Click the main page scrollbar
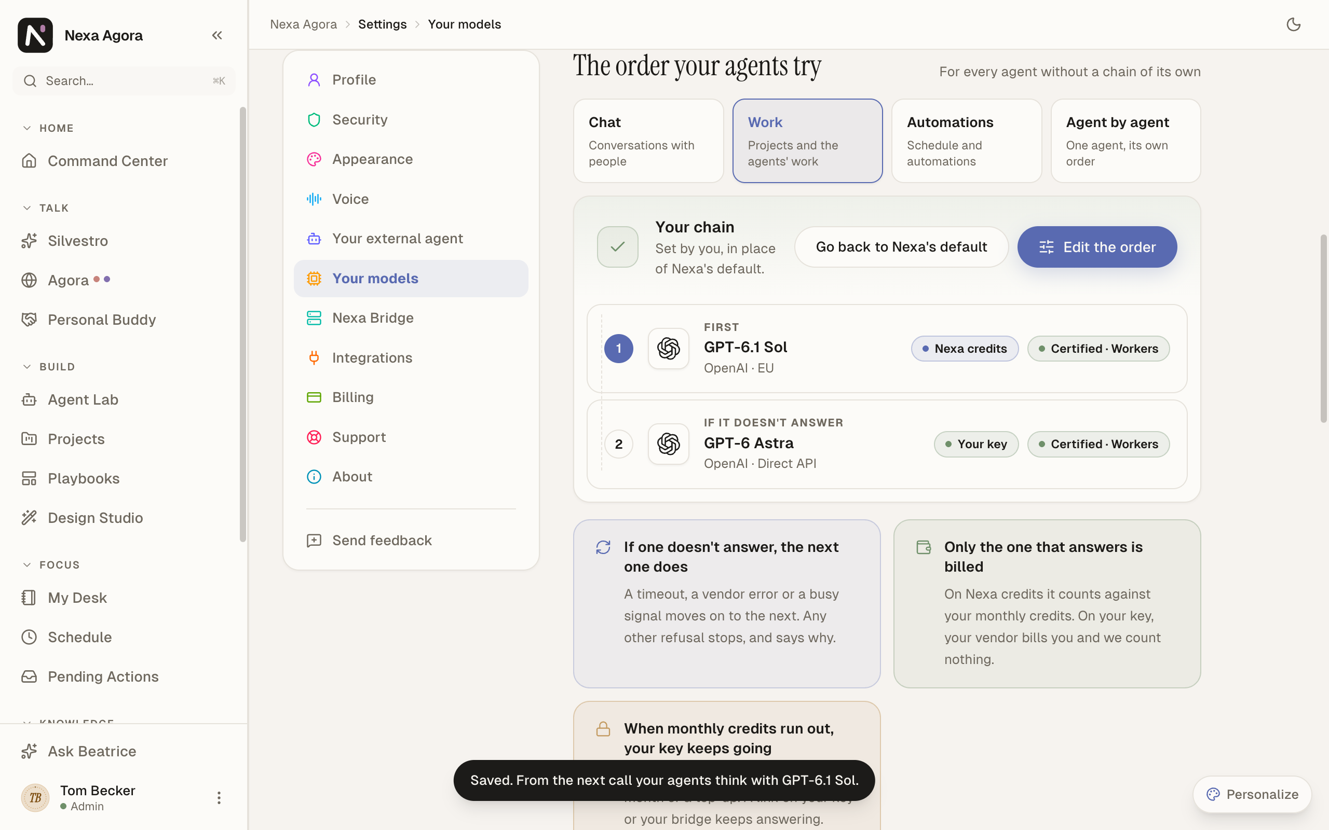The height and width of the screenshot is (830, 1329). pyautogui.click(x=1323, y=328)
